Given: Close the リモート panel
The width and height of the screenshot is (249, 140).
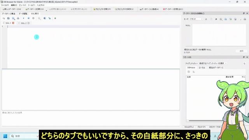Looking at the screenshot, I should 247,57.
